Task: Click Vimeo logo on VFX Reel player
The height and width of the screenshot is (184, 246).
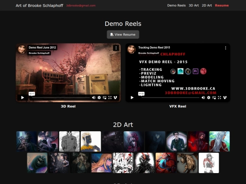Action: pos(225,98)
